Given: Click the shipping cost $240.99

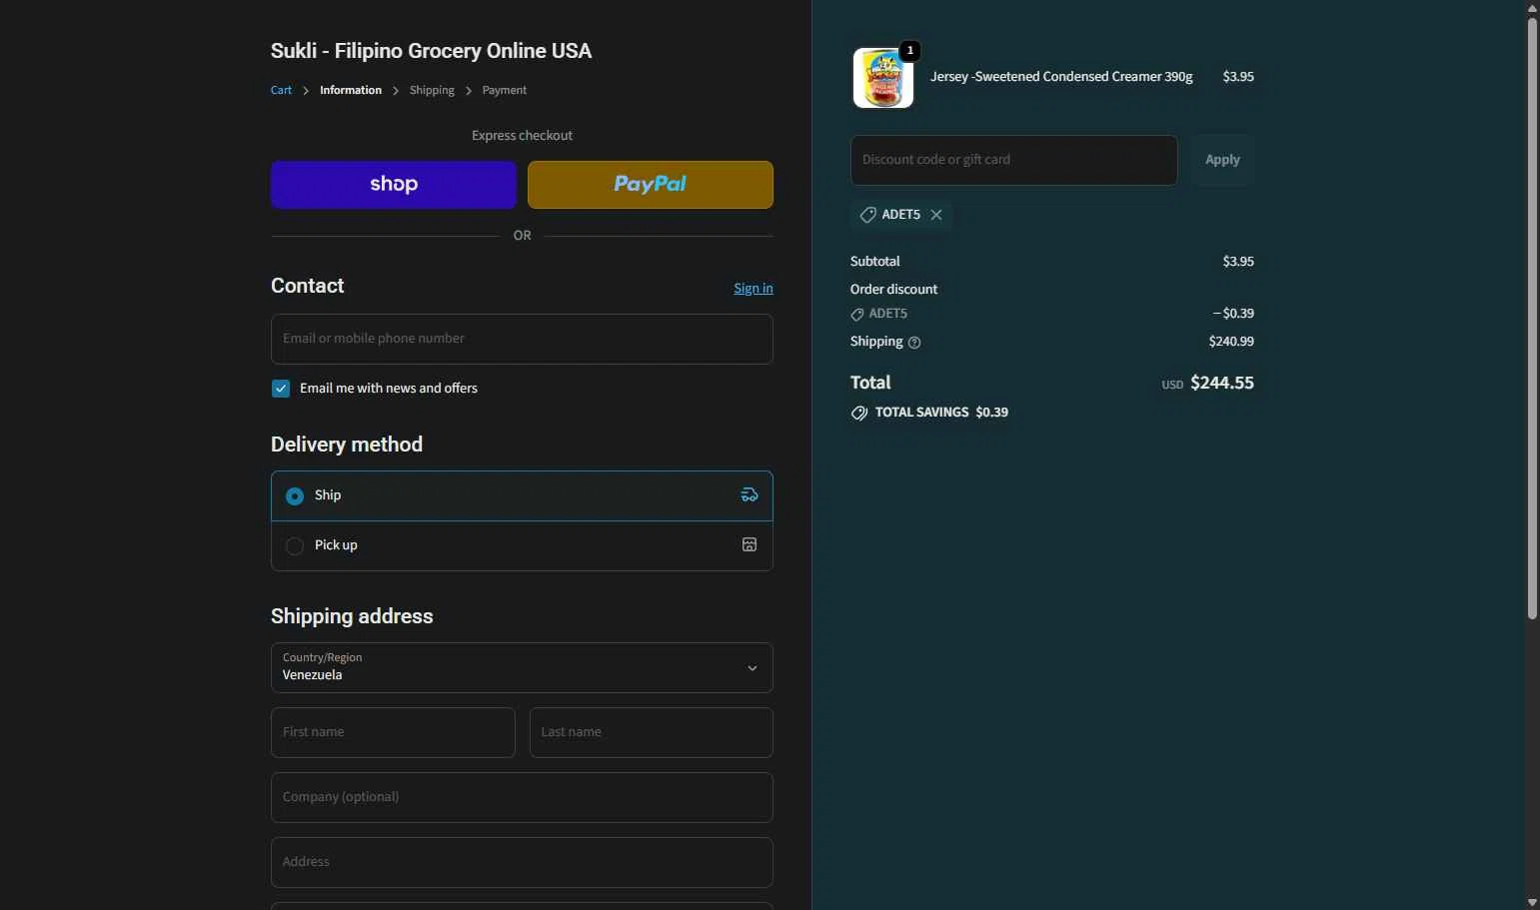Looking at the screenshot, I should tap(1231, 342).
